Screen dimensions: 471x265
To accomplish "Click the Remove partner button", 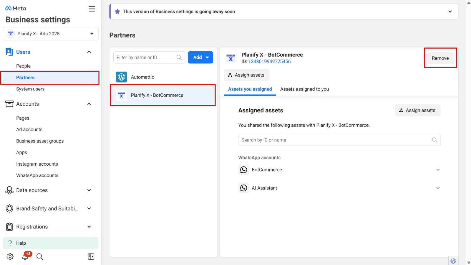I will coord(440,58).
